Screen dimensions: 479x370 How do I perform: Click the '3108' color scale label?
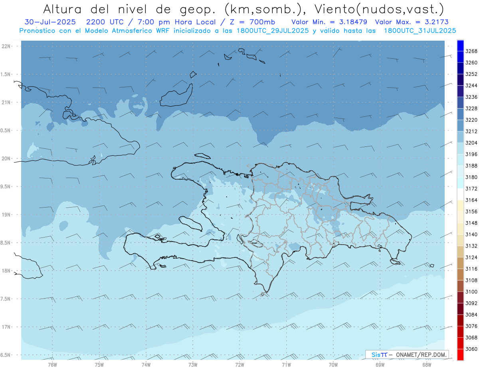[x=471, y=280]
